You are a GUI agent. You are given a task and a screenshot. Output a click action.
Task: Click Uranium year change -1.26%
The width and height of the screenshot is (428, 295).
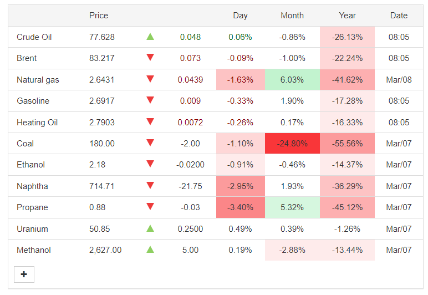(x=347, y=228)
